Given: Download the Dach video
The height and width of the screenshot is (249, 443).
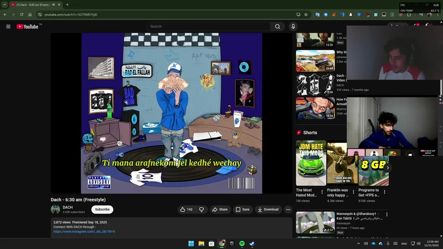Looking at the screenshot, I should click(x=268, y=210).
